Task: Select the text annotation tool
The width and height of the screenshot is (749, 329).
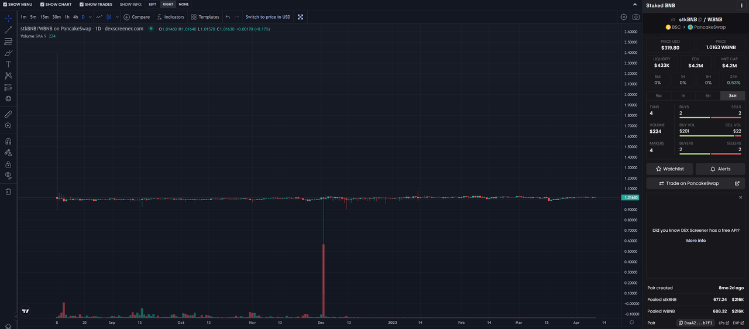Action: pyautogui.click(x=8, y=64)
